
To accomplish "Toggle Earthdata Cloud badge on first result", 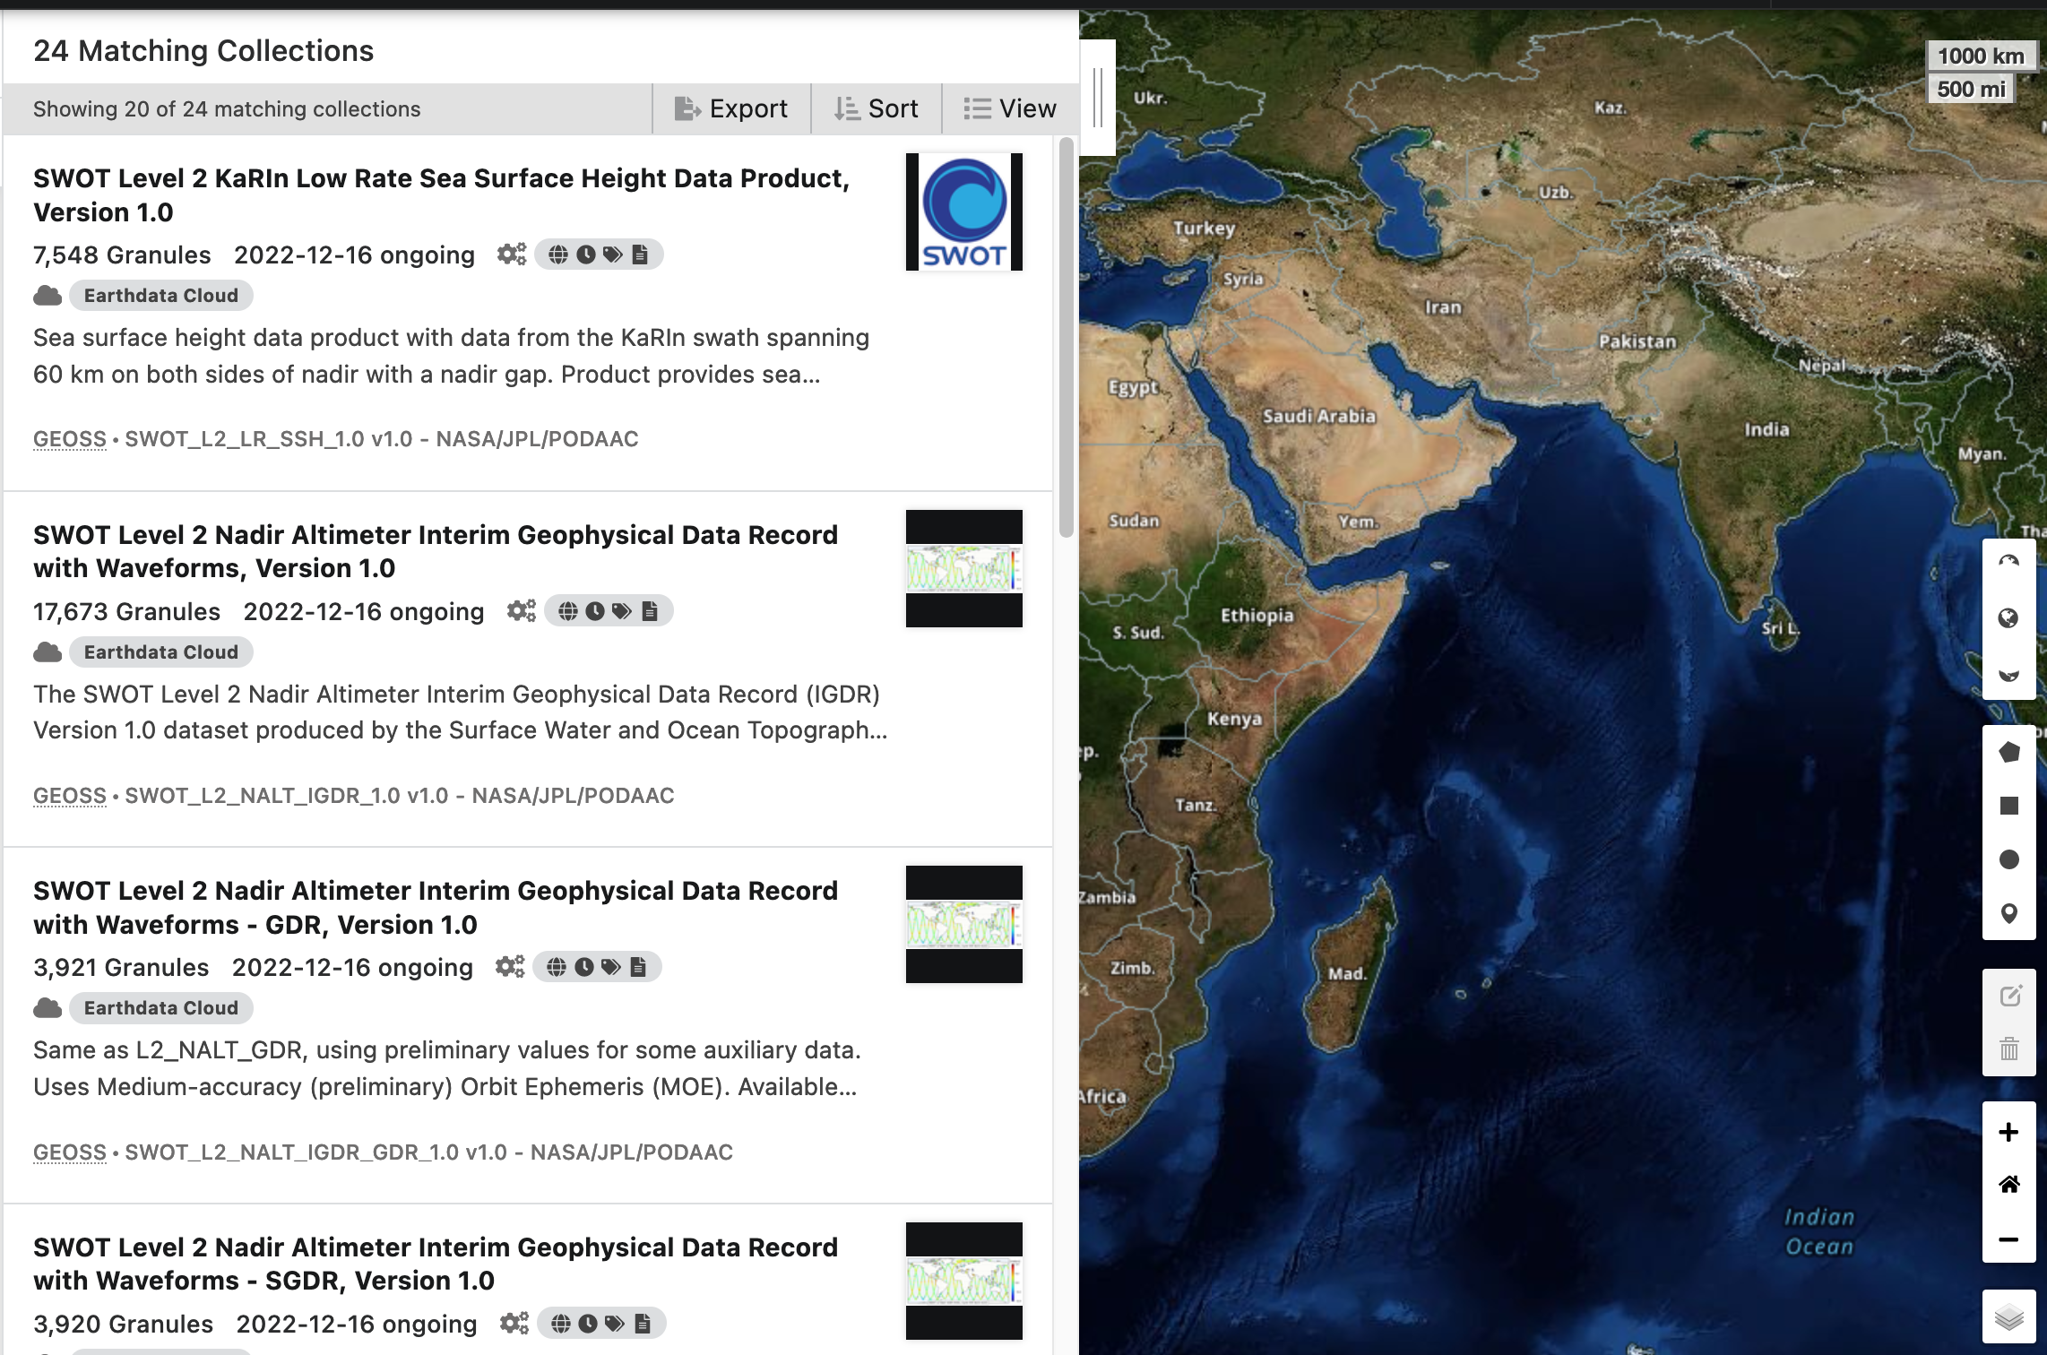I will [x=160, y=295].
